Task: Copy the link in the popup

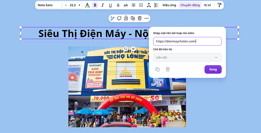Action: click(157, 69)
